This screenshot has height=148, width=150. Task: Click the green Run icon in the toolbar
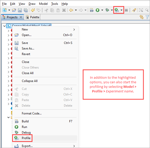point(98,10)
